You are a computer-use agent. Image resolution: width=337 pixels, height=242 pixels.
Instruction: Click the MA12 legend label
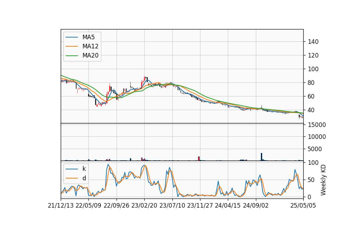[90, 46]
